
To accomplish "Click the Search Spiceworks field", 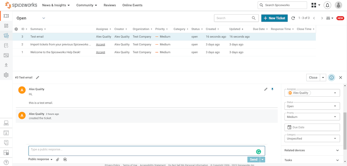I will [282, 5].
